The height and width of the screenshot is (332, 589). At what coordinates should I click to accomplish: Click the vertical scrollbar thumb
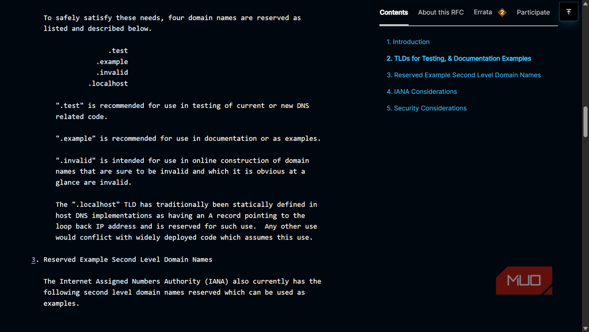(585, 122)
